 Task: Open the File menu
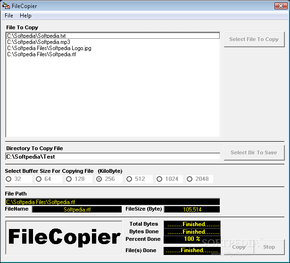pyautogui.click(x=9, y=16)
